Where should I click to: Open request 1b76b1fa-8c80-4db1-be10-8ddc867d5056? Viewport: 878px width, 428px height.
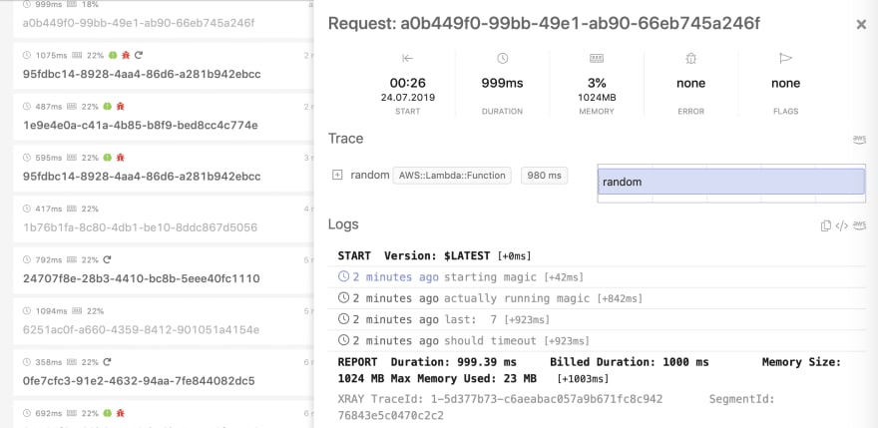coord(163,219)
